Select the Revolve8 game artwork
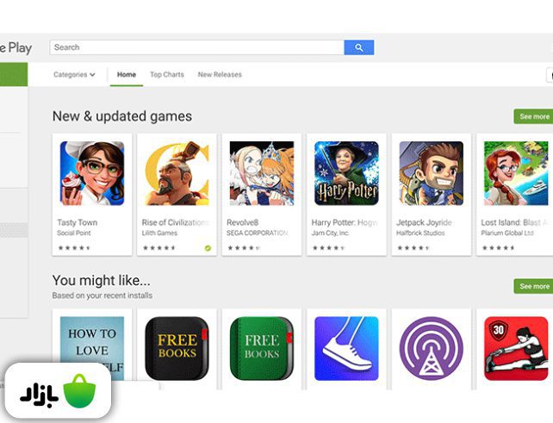 (262, 173)
